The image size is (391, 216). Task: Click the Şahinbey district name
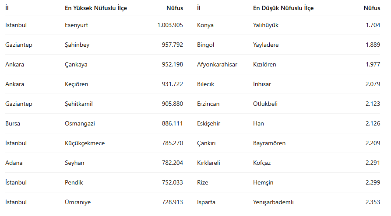click(x=77, y=45)
